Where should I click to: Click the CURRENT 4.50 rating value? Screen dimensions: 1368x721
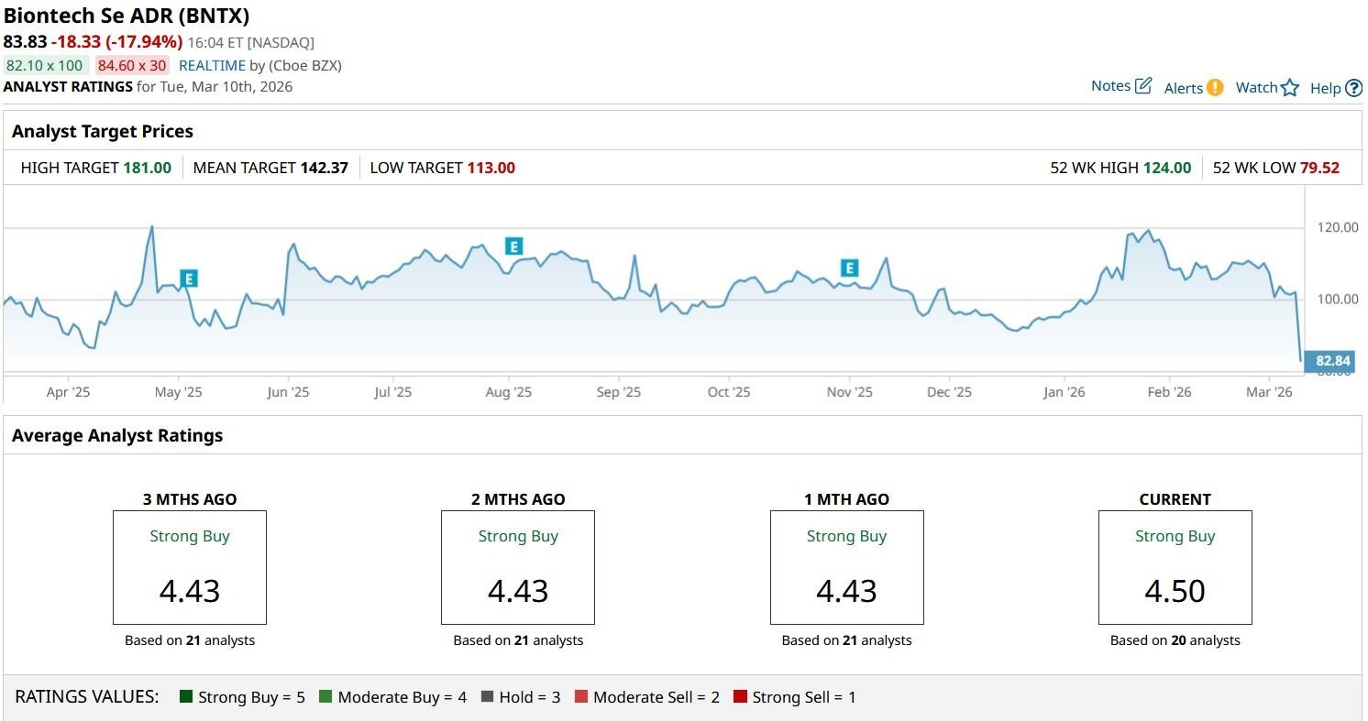(1175, 592)
